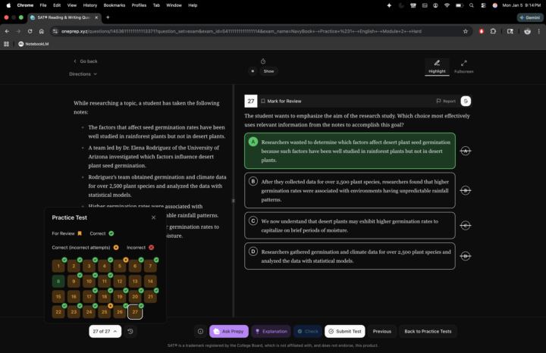Screen dimensions: 546x353
Task: Open Chrome extensions puzzle icon
Action: click(493, 31)
